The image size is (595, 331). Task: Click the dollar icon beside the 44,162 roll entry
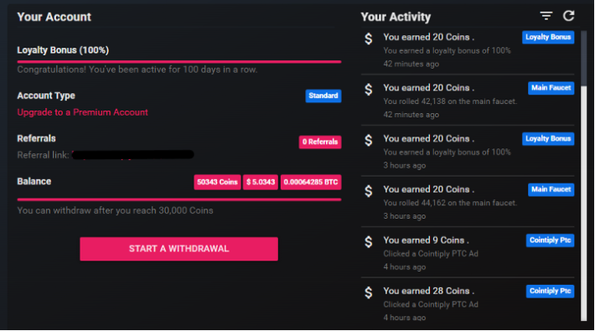tap(369, 191)
